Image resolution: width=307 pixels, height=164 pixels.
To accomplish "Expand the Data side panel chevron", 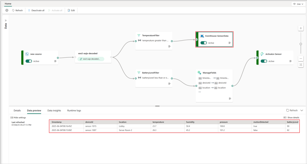I will [x=6, y=20].
